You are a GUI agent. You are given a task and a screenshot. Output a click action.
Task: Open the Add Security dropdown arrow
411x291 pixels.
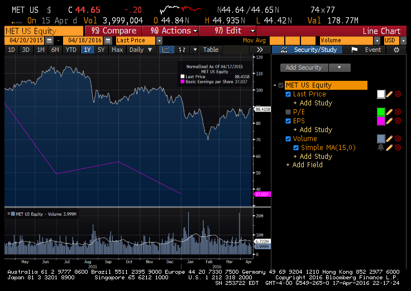pos(340,67)
